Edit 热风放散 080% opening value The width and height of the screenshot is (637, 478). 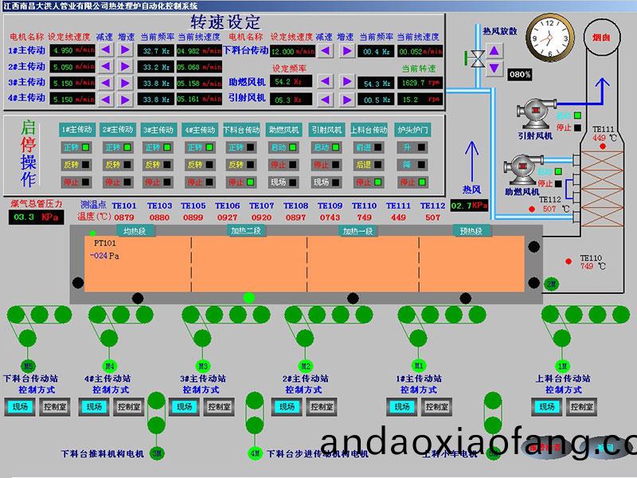pyautogui.click(x=520, y=74)
